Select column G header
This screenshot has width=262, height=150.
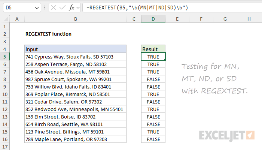(225, 19)
